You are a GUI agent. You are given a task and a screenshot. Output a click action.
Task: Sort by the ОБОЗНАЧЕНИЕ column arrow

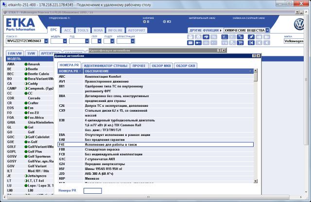pos(250,71)
